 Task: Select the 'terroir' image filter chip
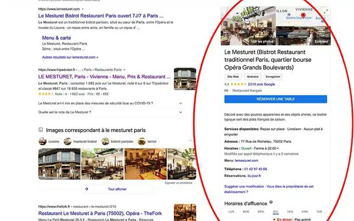tap(148, 141)
